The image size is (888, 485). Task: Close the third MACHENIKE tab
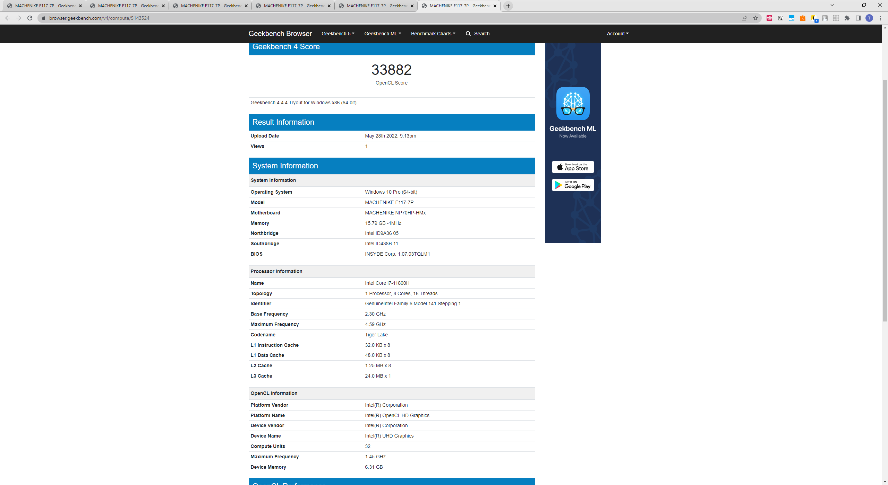[x=246, y=6]
